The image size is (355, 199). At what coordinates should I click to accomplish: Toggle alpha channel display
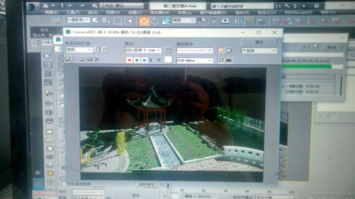coord(152,60)
